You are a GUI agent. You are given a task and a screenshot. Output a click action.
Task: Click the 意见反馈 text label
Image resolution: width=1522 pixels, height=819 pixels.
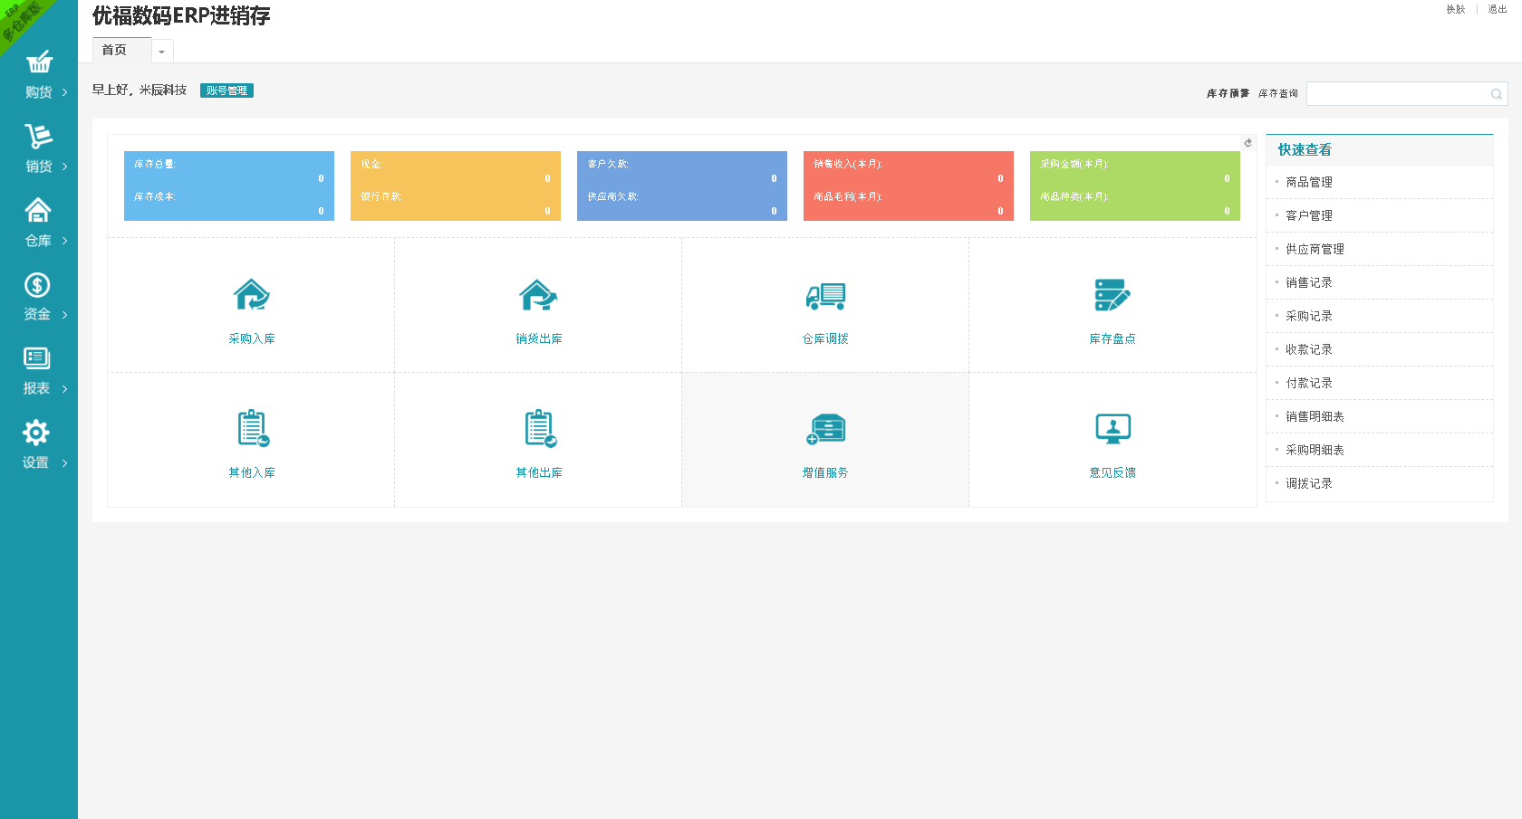pyautogui.click(x=1113, y=472)
